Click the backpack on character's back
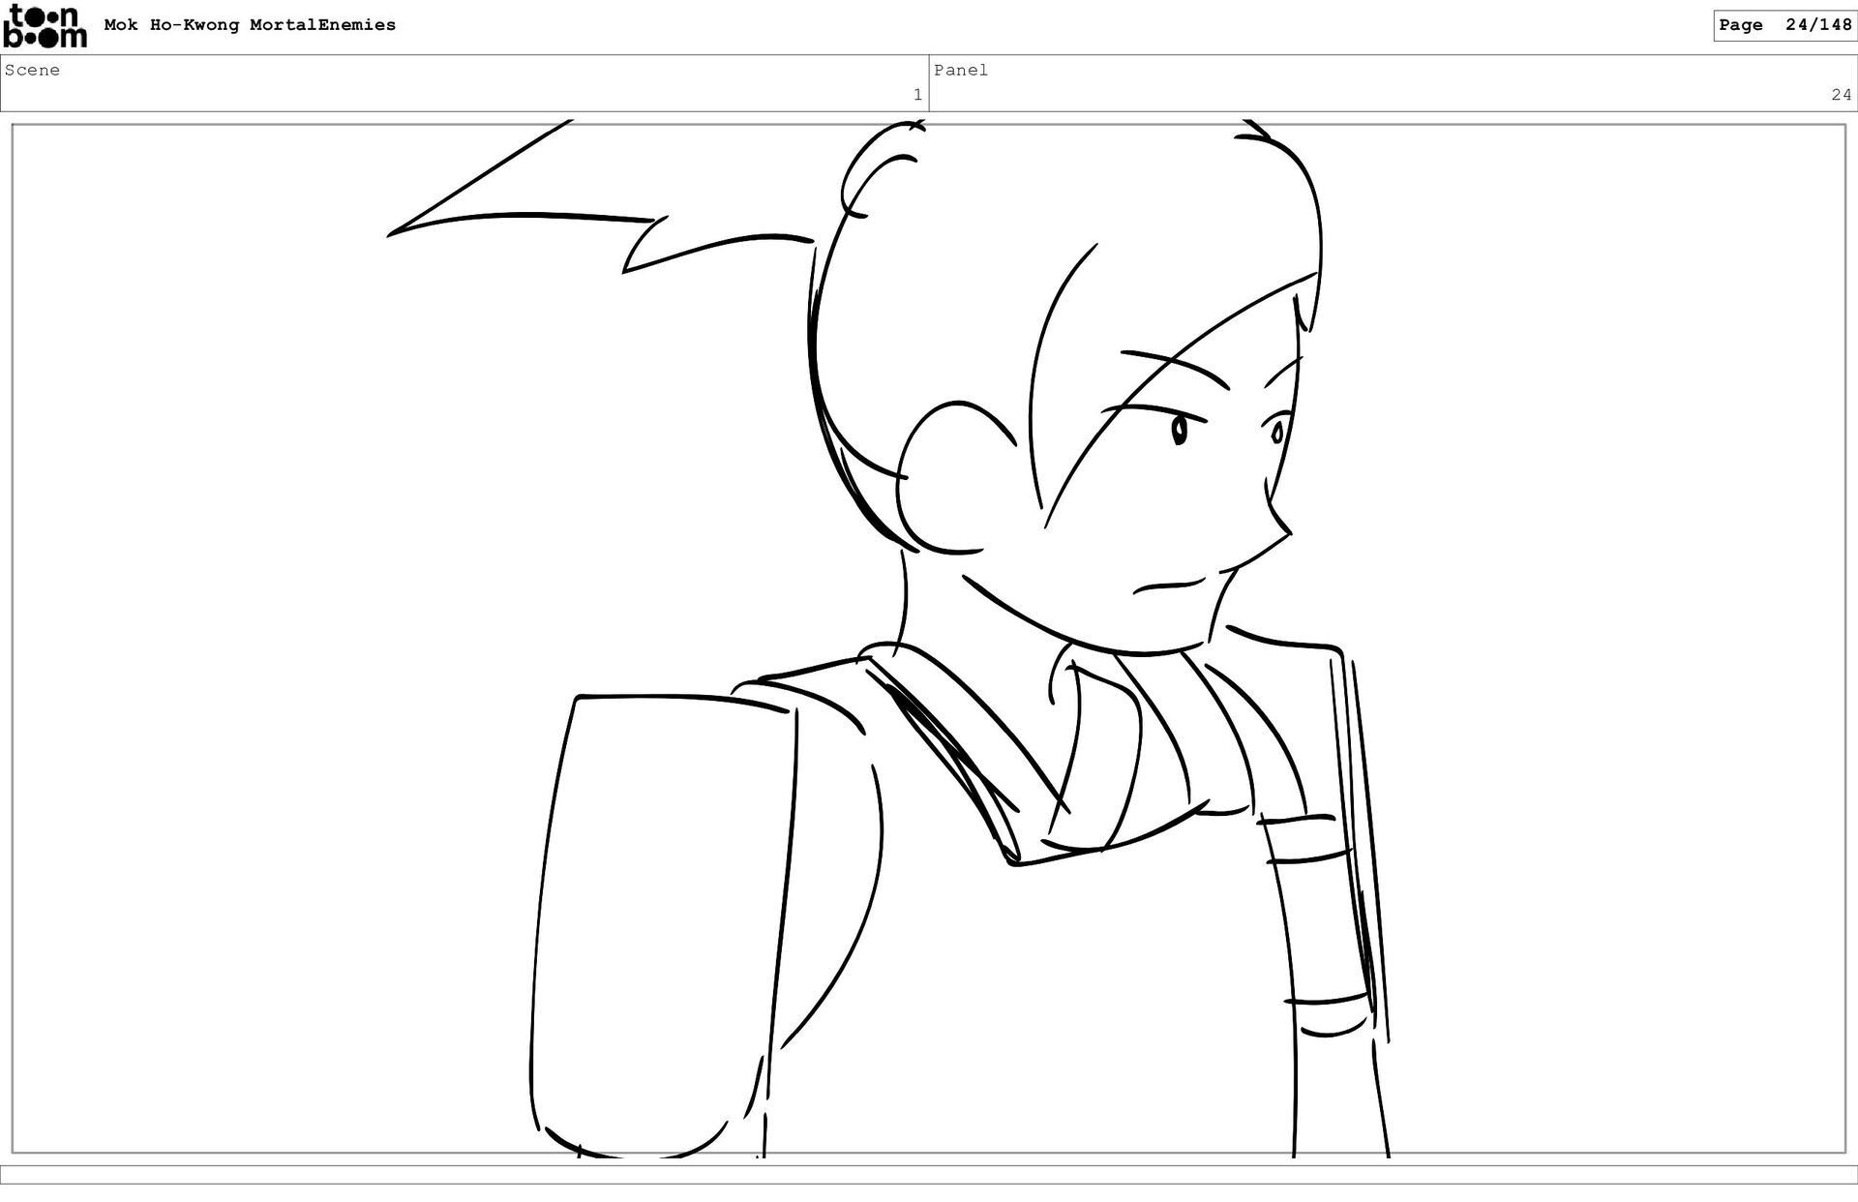The width and height of the screenshot is (1858, 1202). pos(658,919)
